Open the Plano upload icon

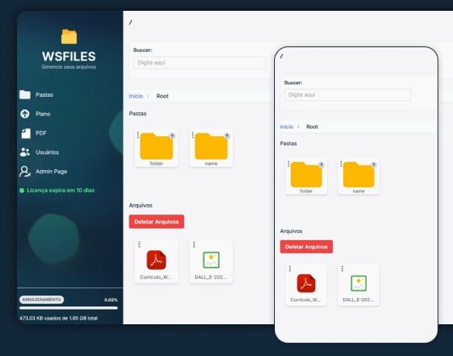[25, 114]
